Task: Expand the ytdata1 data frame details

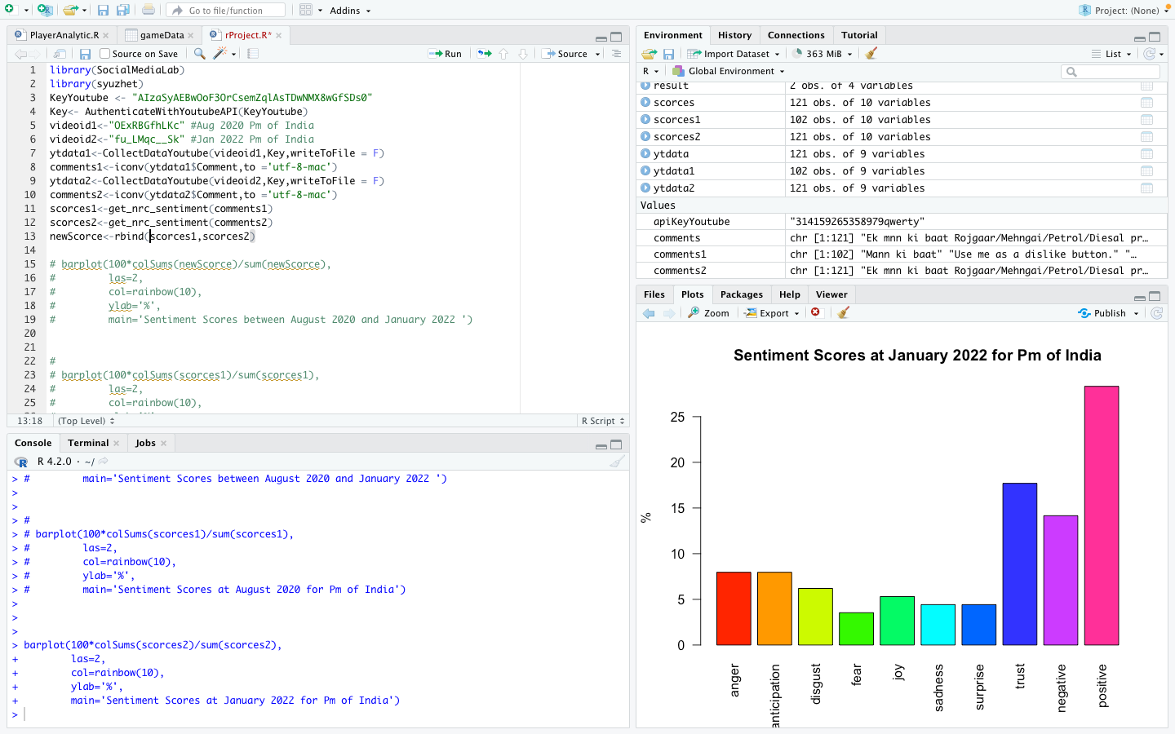Action: [x=645, y=171]
